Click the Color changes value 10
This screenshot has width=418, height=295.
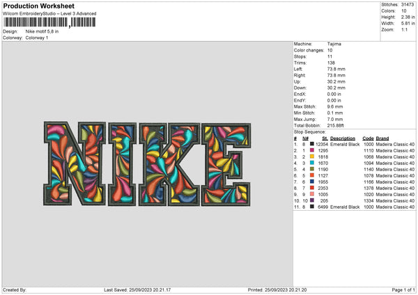(x=330, y=50)
